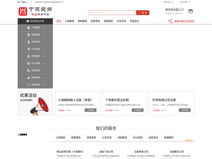Viewport: 212px width, 159px height.
Task: Click the 贷款服务 scale icon
Action: 29,56
